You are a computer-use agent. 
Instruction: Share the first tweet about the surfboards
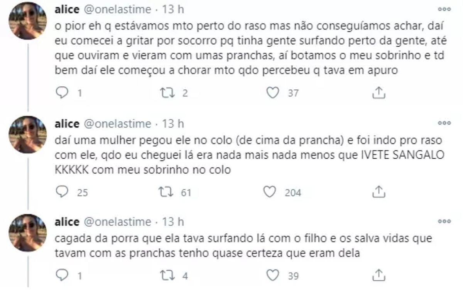pos(379,92)
